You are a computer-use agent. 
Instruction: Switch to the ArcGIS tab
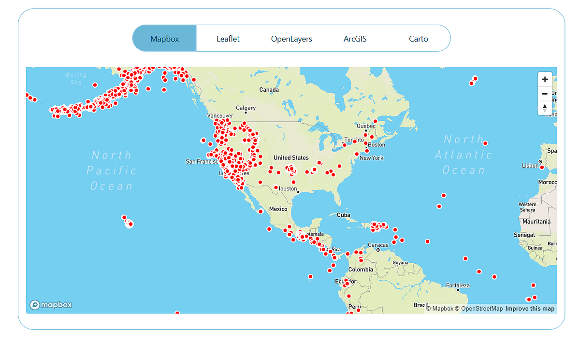tap(356, 38)
